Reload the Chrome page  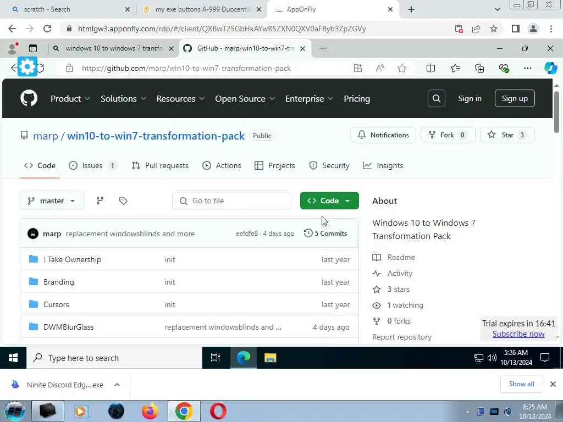click(47, 29)
